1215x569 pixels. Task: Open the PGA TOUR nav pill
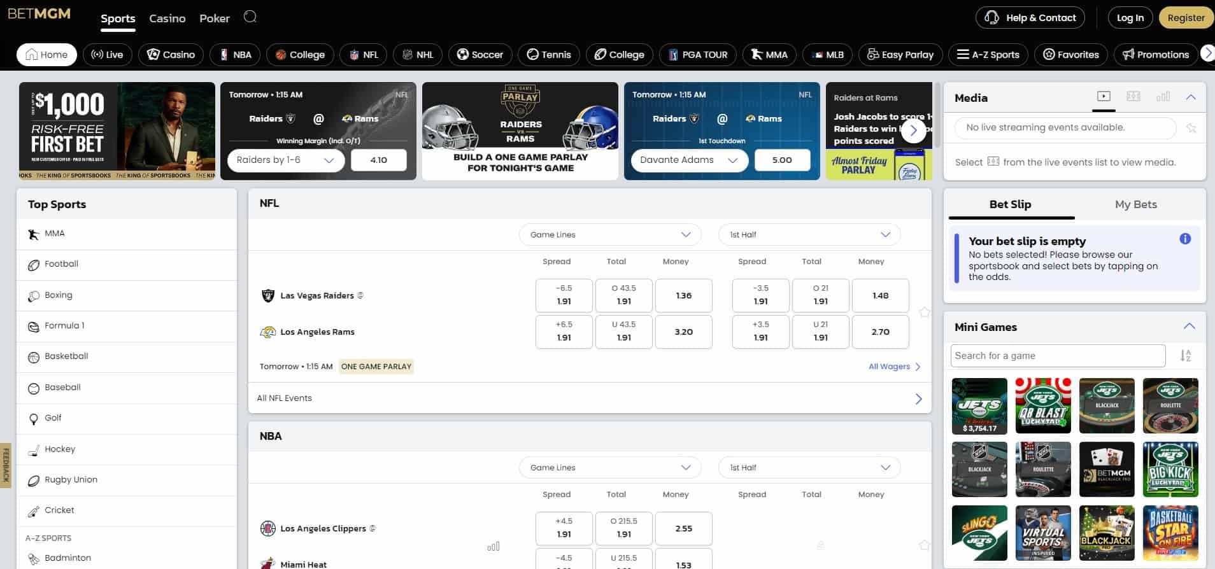coord(698,55)
